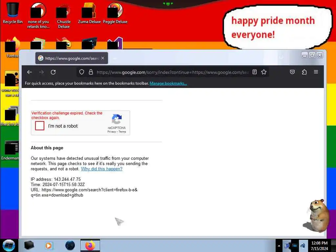Bookmark this page with the star icon
The height and width of the screenshot is (252, 336).
[x=264, y=72]
